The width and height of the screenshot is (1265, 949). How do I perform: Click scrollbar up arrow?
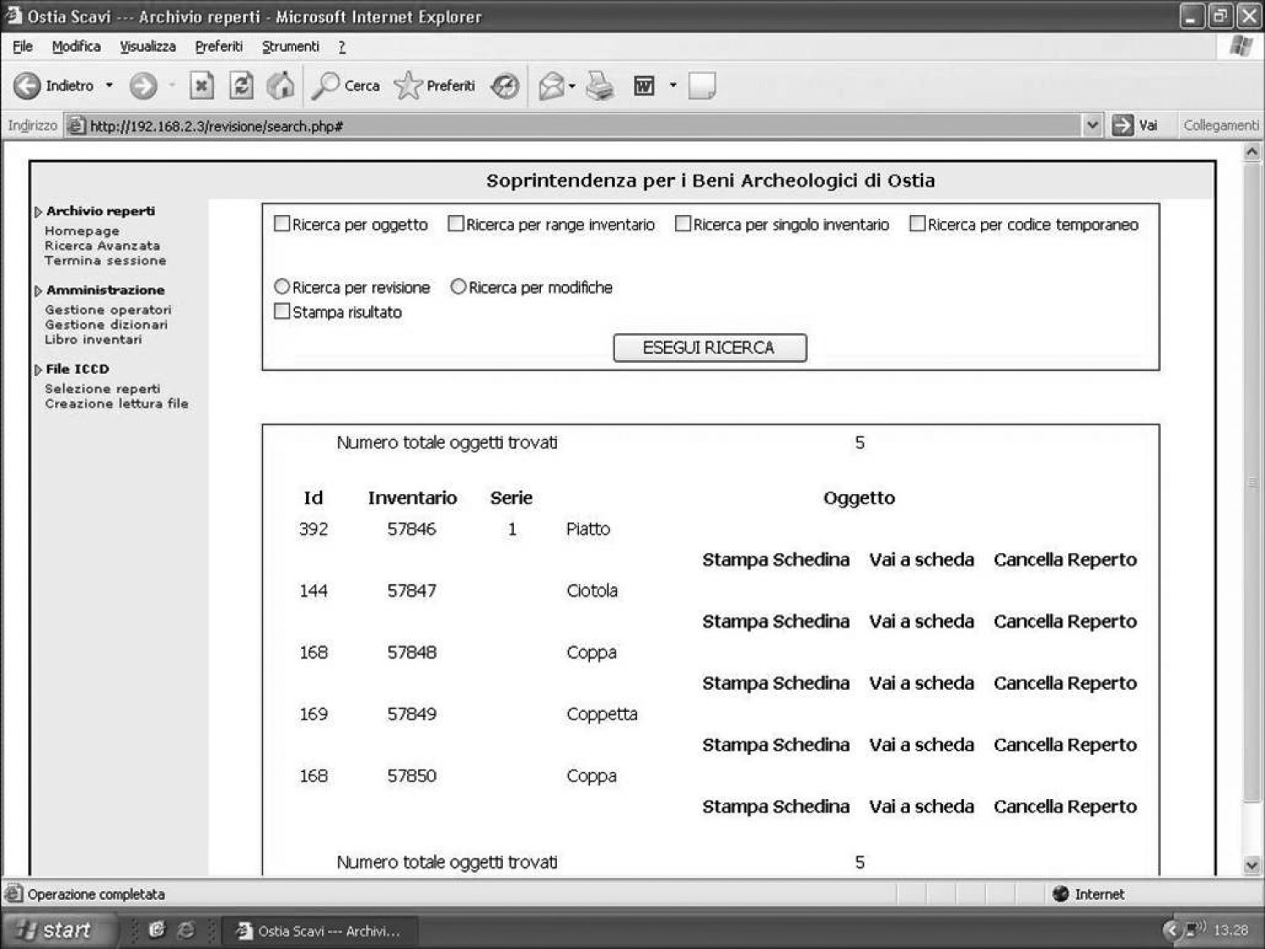[1251, 153]
